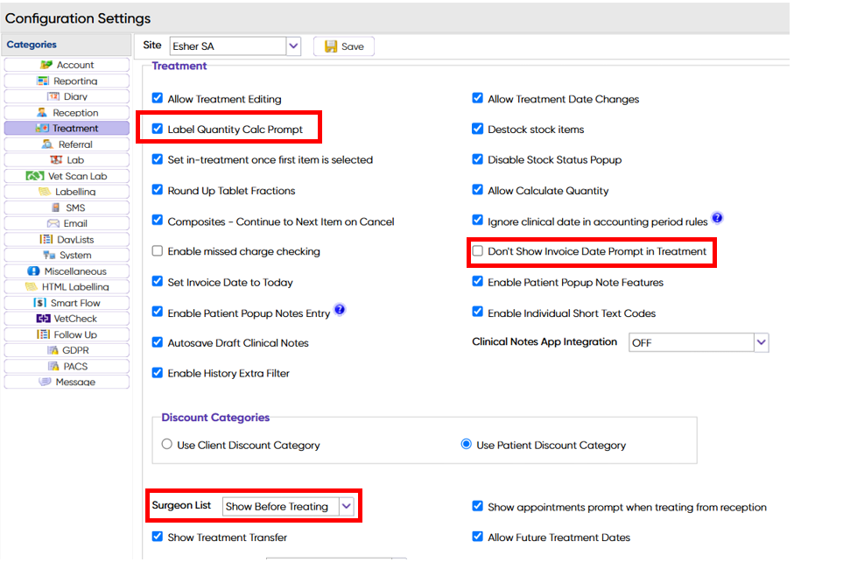Click the Labelling category icon
This screenshot has height=562, width=843.
pyautogui.click(x=45, y=192)
